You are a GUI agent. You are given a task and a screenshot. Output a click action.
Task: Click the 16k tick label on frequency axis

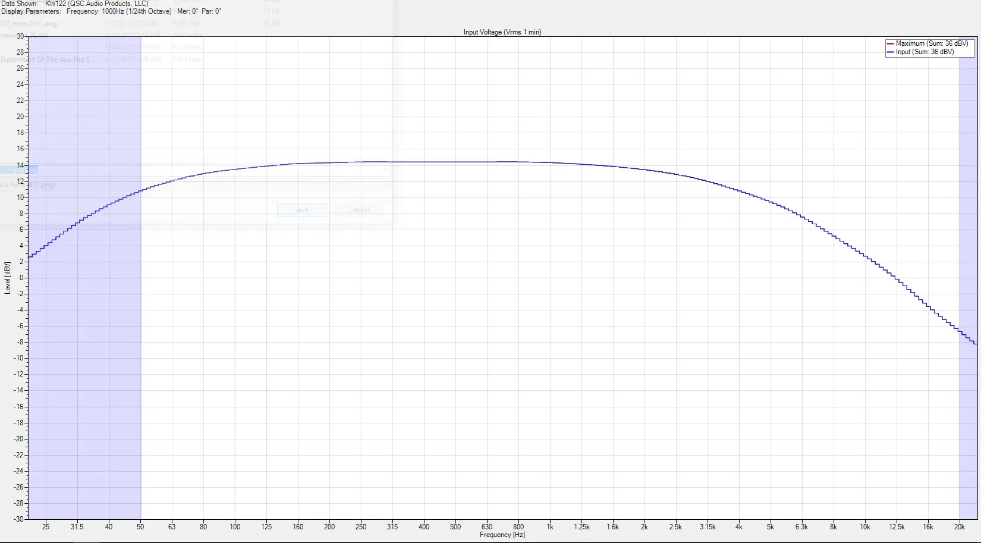(x=928, y=527)
